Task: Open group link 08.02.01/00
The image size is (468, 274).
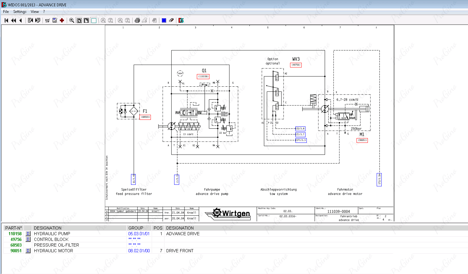Action: click(139, 251)
